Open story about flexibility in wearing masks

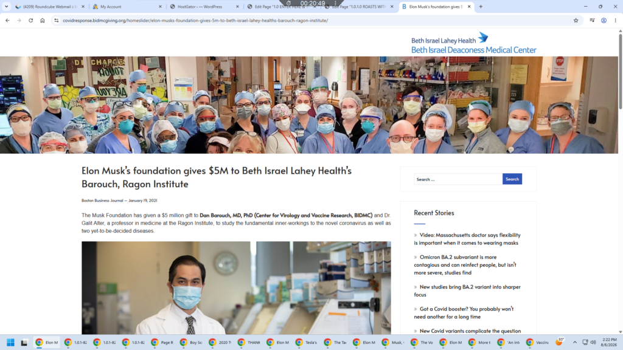(467, 239)
